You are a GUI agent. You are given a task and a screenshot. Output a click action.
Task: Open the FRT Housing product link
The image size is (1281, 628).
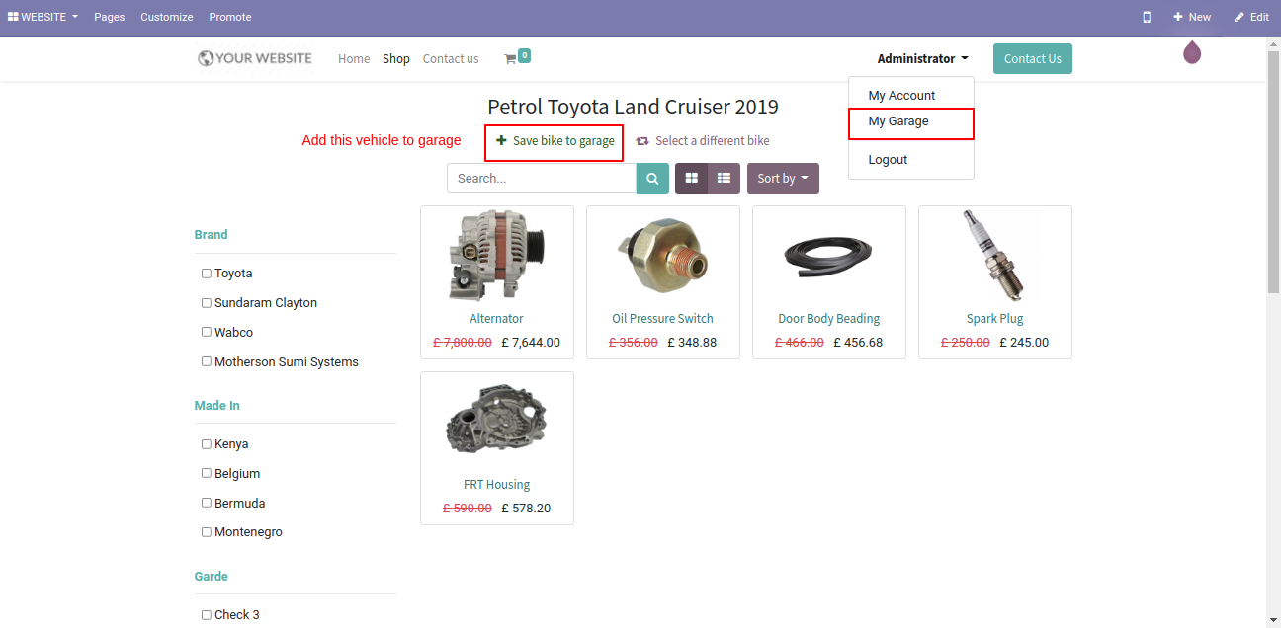pyautogui.click(x=496, y=485)
